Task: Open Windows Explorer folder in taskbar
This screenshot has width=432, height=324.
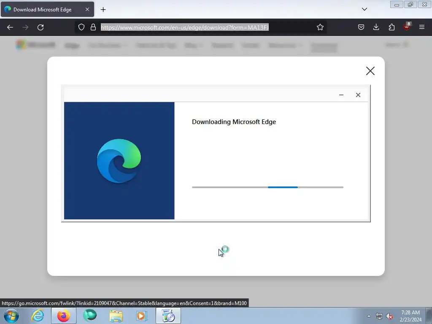Action: (x=116, y=316)
